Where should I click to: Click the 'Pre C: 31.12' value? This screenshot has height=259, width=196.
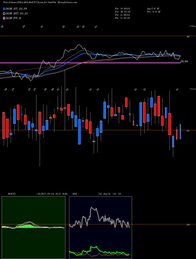click(122, 18)
